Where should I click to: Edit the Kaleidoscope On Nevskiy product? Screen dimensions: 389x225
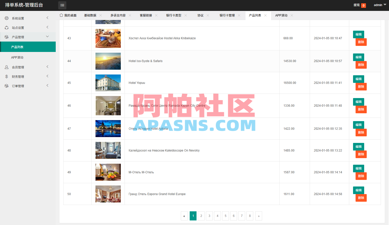pyautogui.click(x=359, y=147)
